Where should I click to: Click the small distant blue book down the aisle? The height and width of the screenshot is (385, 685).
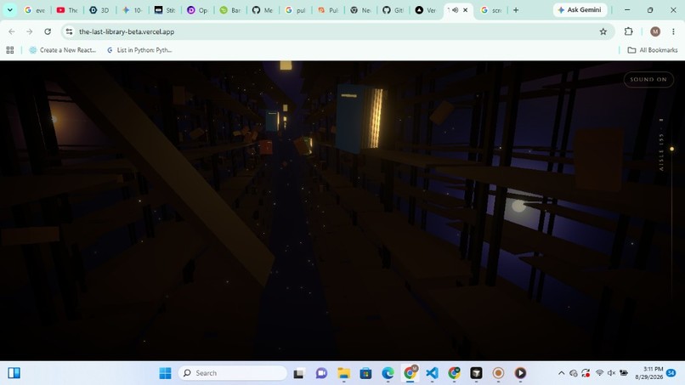point(272,121)
